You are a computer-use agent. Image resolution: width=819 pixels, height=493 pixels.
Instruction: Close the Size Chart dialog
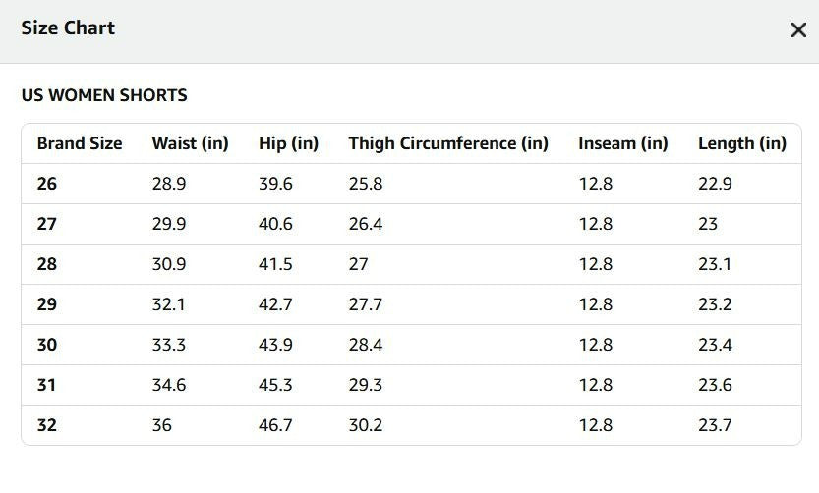point(798,29)
